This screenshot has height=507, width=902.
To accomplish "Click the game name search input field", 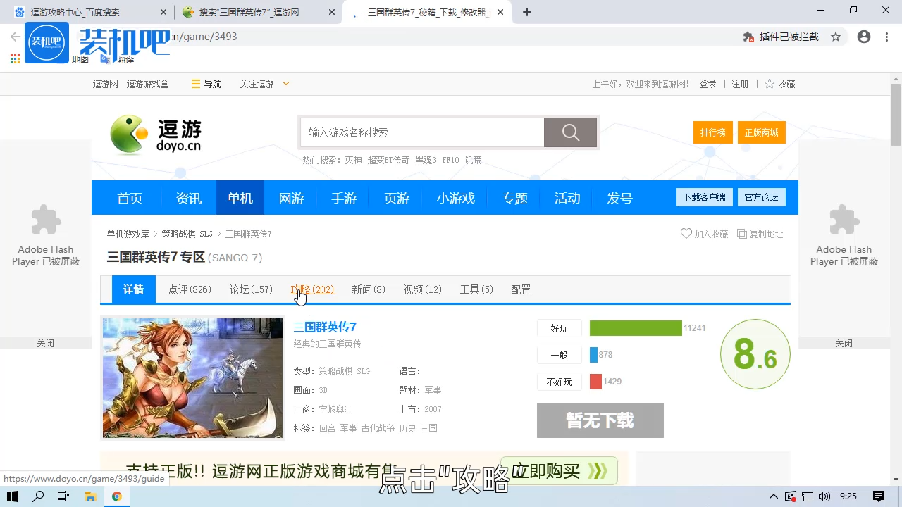I will 421,132.
